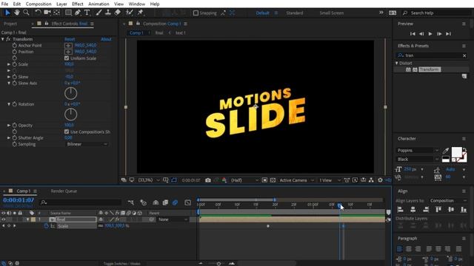Image resolution: width=474 pixels, height=266 pixels.
Task: Enable the Snapping checkbox
Action: (x=196, y=13)
